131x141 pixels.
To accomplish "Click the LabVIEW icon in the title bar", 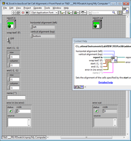I will [x=4, y=4].
